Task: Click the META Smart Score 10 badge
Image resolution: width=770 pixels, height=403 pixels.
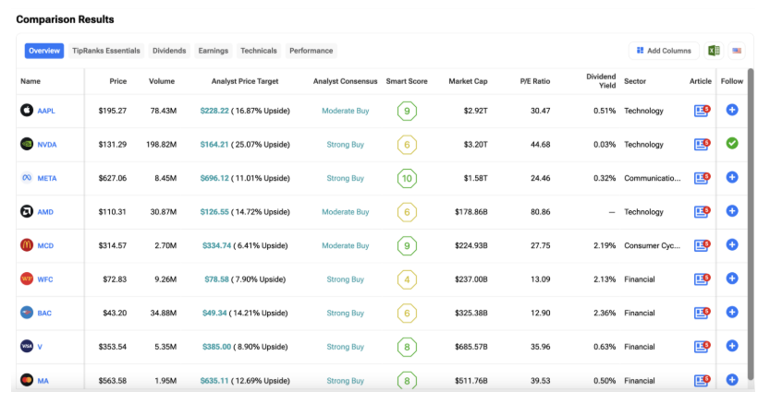Action: point(407,178)
